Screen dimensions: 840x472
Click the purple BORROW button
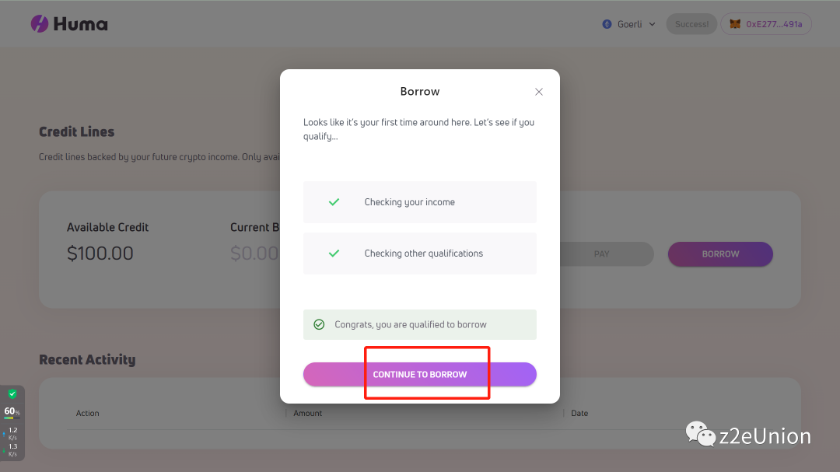(x=720, y=254)
